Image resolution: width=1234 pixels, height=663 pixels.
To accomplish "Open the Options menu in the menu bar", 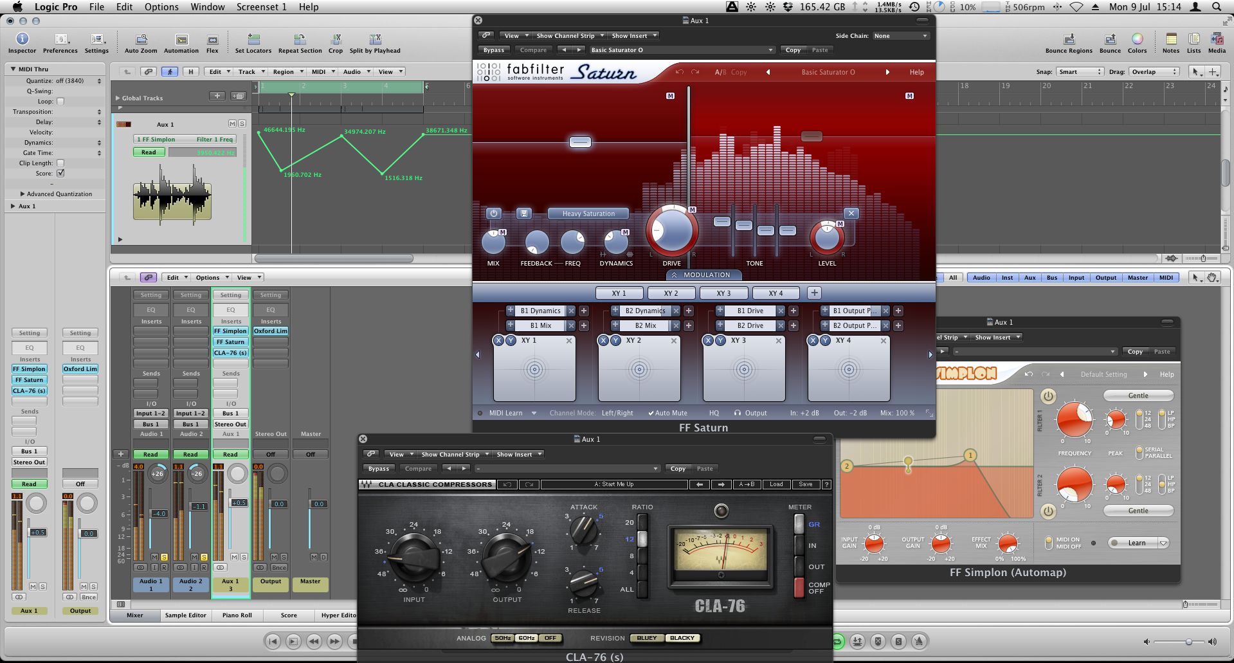I will (x=161, y=7).
